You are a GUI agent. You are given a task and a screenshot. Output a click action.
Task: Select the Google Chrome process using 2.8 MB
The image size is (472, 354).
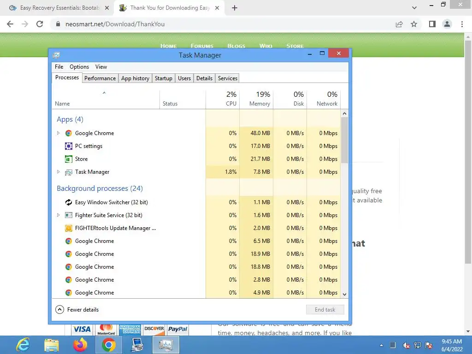196,280
